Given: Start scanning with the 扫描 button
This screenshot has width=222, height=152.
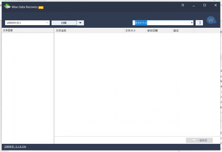Looking at the screenshot, I should point(64,23).
